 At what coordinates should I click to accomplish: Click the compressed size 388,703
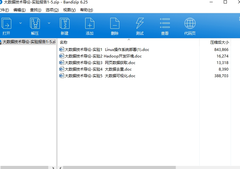click(221, 76)
